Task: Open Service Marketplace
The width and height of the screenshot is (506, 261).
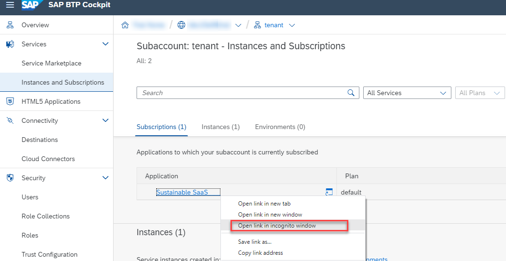Action: coord(51,64)
